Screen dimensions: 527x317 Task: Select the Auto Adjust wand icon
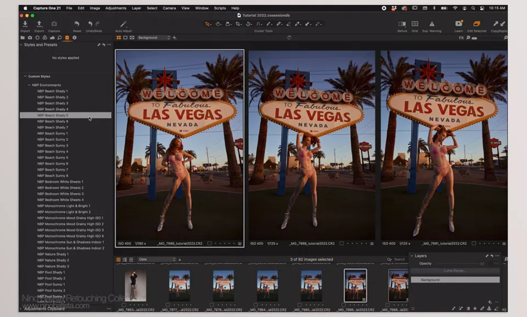point(122,25)
